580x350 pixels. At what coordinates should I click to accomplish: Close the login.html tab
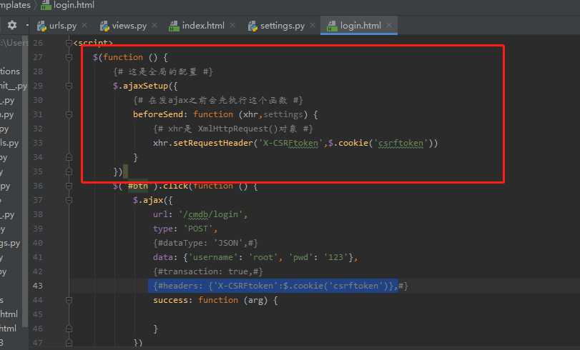click(389, 25)
